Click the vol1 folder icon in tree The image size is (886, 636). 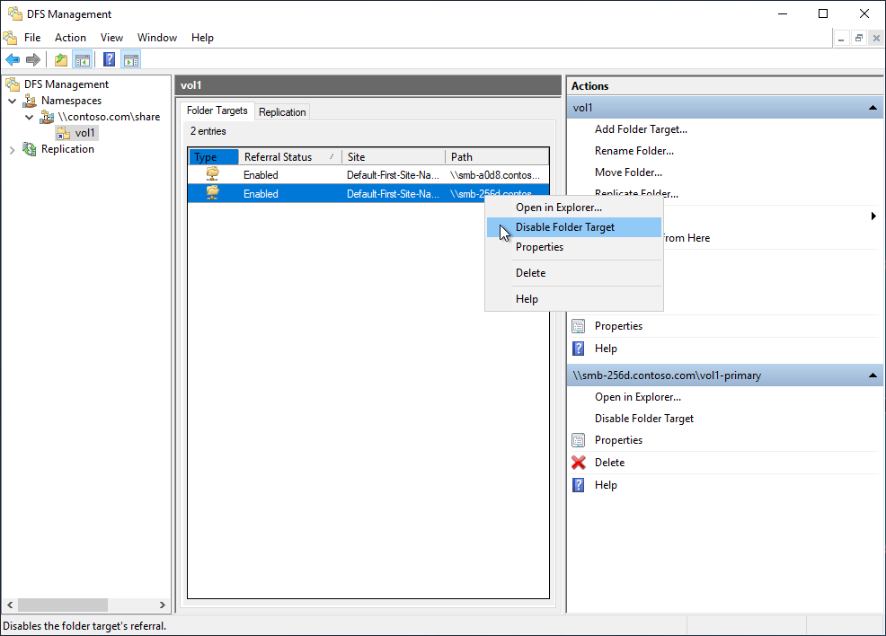(63, 133)
